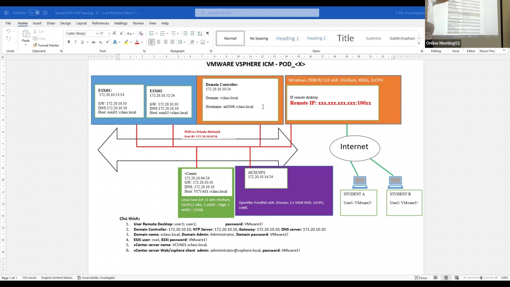This screenshot has width=510, height=287.
Task: Increase font size with grow font icon
Action: [114, 33]
